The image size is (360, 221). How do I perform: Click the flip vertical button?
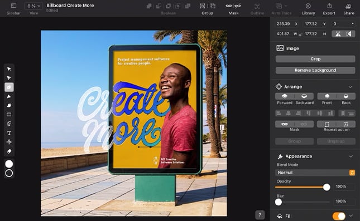(349, 34)
